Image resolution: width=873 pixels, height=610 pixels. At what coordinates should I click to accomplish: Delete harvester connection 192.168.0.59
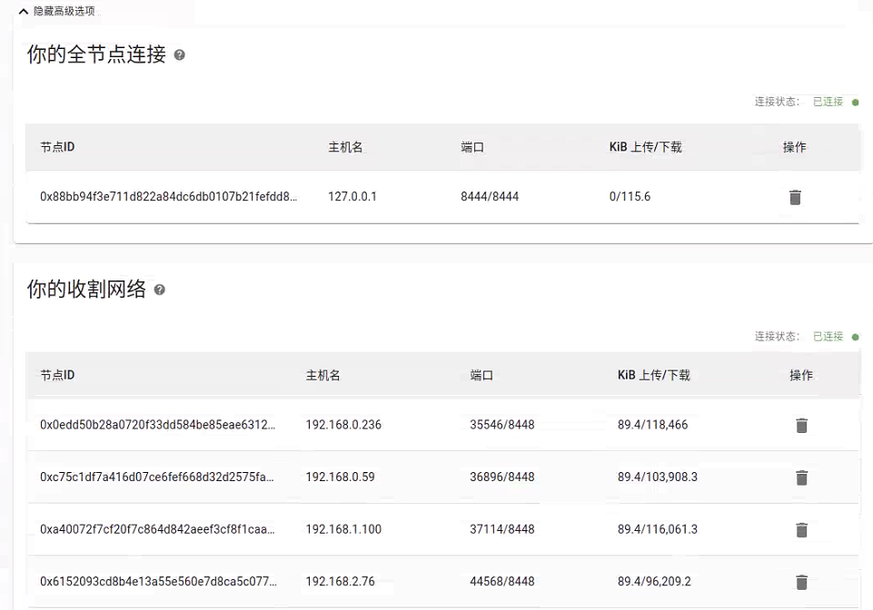coord(801,477)
